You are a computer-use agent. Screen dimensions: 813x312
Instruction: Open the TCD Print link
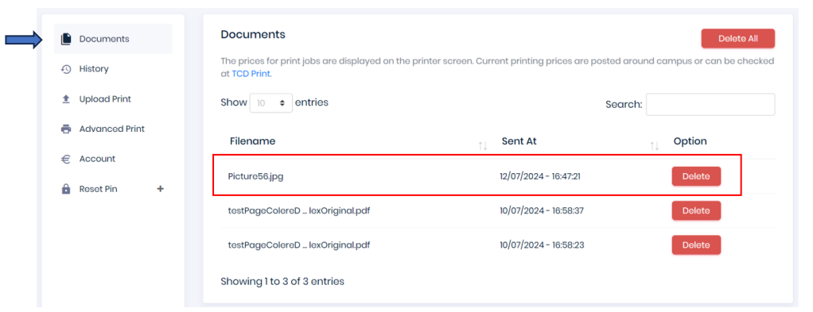click(x=251, y=74)
